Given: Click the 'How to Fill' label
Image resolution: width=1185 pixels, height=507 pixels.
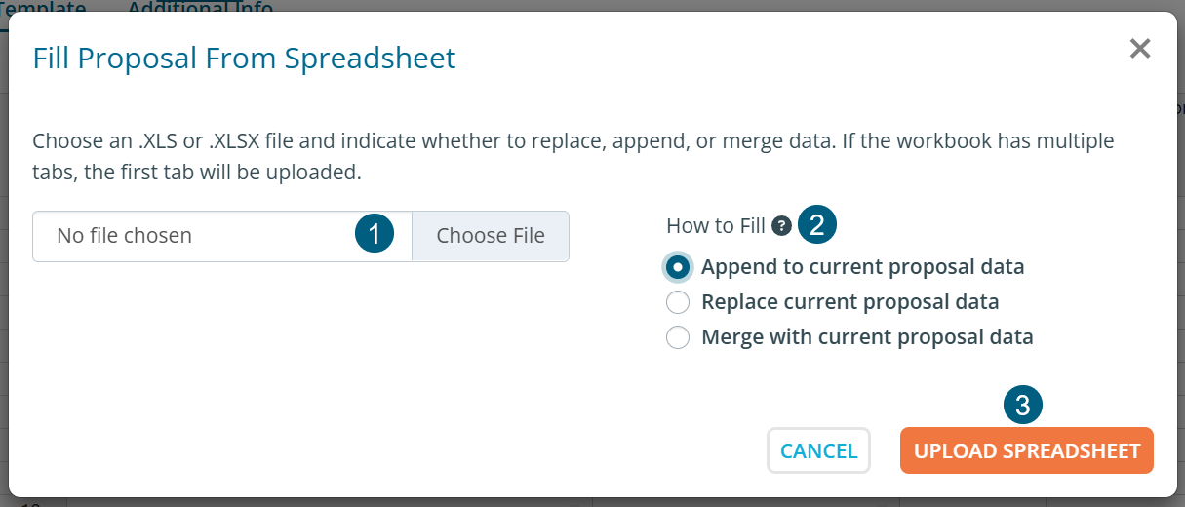Looking at the screenshot, I should pyautogui.click(x=715, y=226).
